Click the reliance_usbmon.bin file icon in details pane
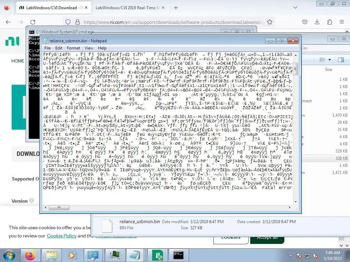 (x=107, y=226)
